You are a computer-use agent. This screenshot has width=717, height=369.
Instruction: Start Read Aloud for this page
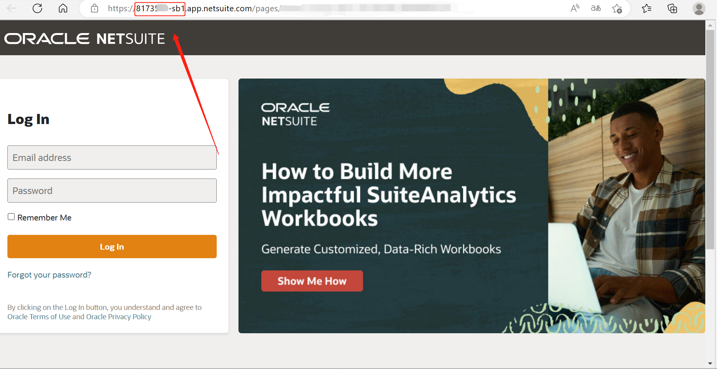click(575, 8)
